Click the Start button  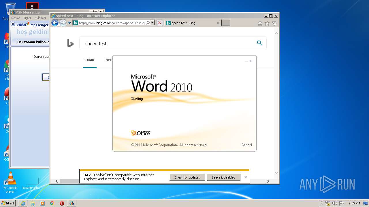click(x=8, y=203)
